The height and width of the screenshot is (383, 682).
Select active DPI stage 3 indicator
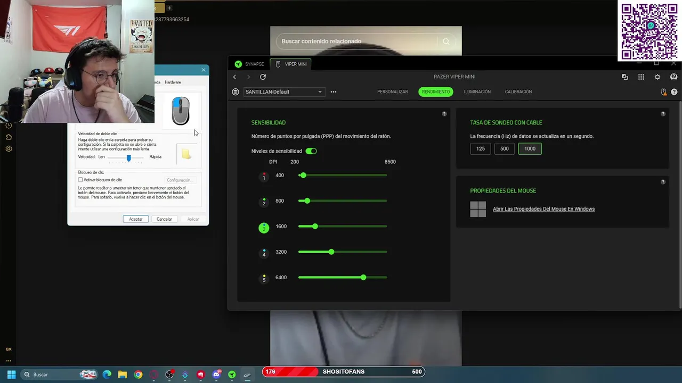(264, 228)
